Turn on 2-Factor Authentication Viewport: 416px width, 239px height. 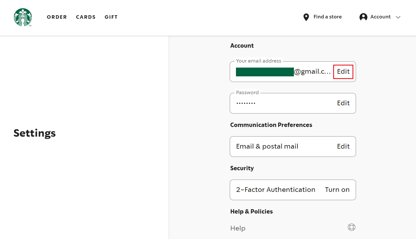tap(337, 190)
